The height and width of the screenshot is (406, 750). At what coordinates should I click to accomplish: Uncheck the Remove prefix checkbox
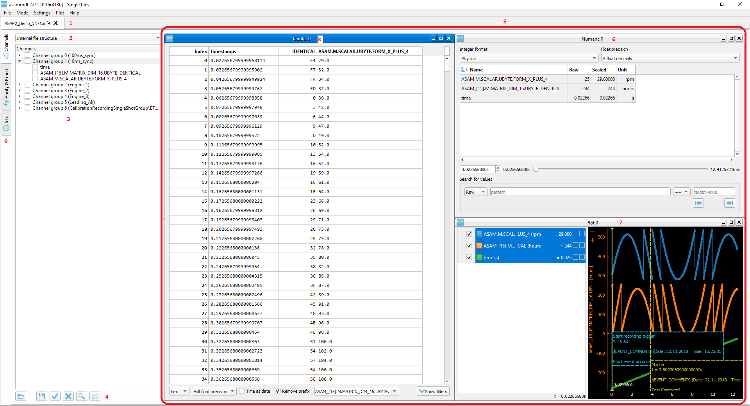coord(278,391)
